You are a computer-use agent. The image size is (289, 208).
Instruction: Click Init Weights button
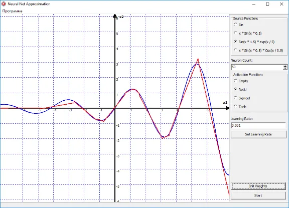(x=258, y=186)
